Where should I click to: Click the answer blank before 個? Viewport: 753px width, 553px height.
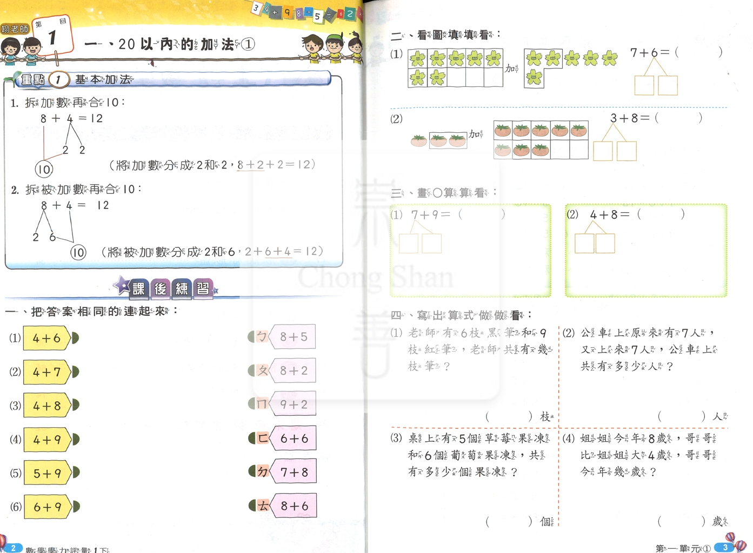click(x=509, y=522)
